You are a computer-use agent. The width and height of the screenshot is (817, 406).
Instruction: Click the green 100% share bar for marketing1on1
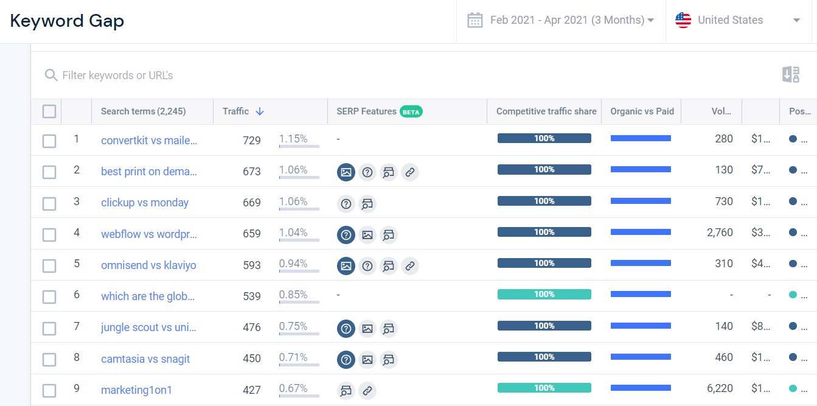544,388
